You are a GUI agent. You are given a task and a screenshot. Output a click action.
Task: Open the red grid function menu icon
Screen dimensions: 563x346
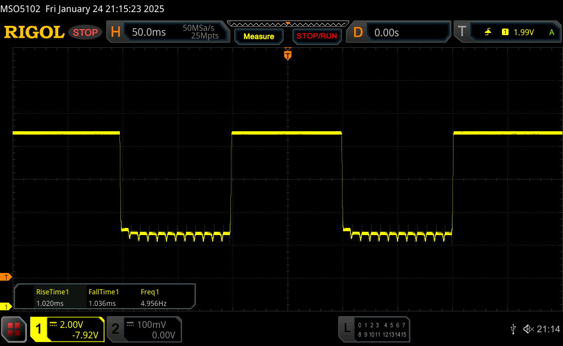(x=14, y=329)
